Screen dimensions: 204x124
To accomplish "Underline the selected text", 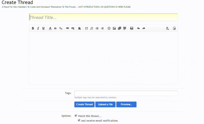I will tap(43, 28).
